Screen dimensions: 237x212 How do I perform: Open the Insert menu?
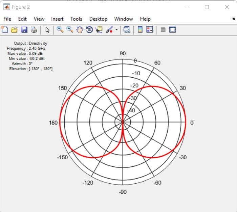pyautogui.click(x=57, y=19)
